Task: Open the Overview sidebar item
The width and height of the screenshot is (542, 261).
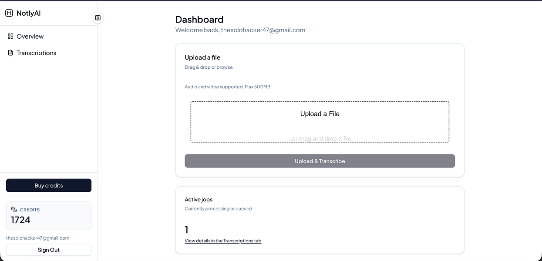Action: (x=30, y=37)
